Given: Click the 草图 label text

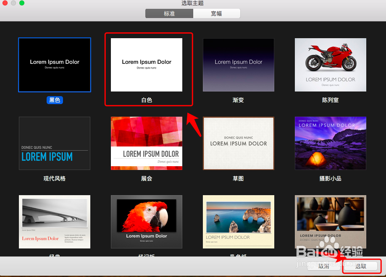Looking at the screenshot, I should (238, 179).
